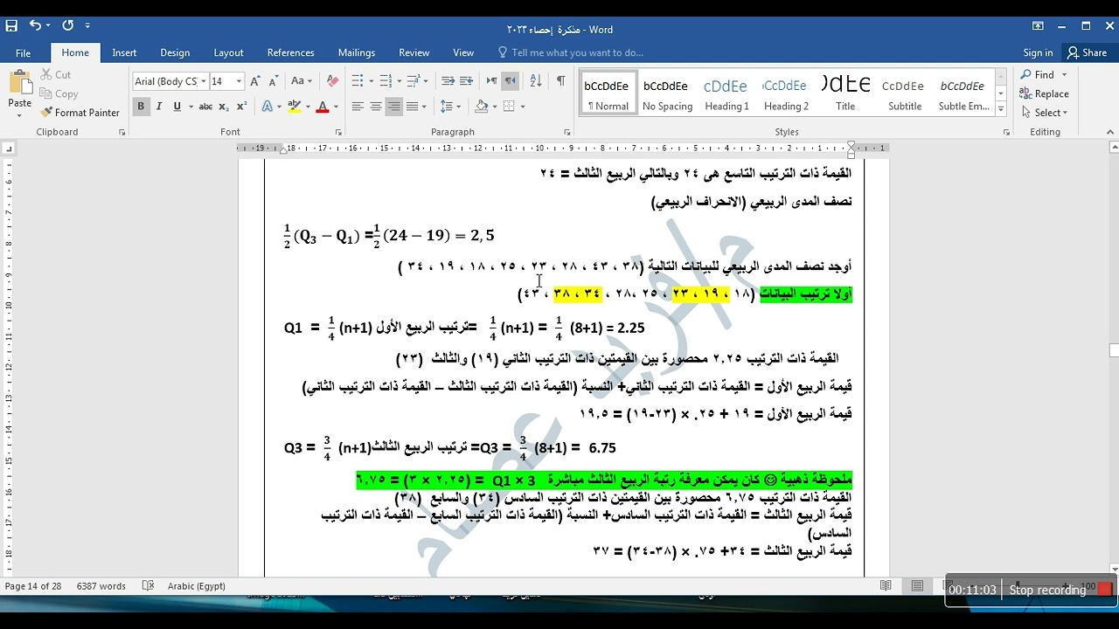Screen dimensions: 1119x629
Task: Save the document with the floppy disk icon
Action: 11,26
